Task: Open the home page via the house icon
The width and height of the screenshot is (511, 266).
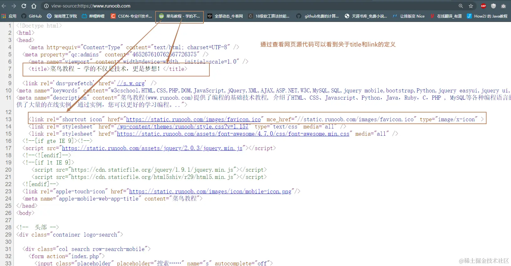Action: (34, 6)
